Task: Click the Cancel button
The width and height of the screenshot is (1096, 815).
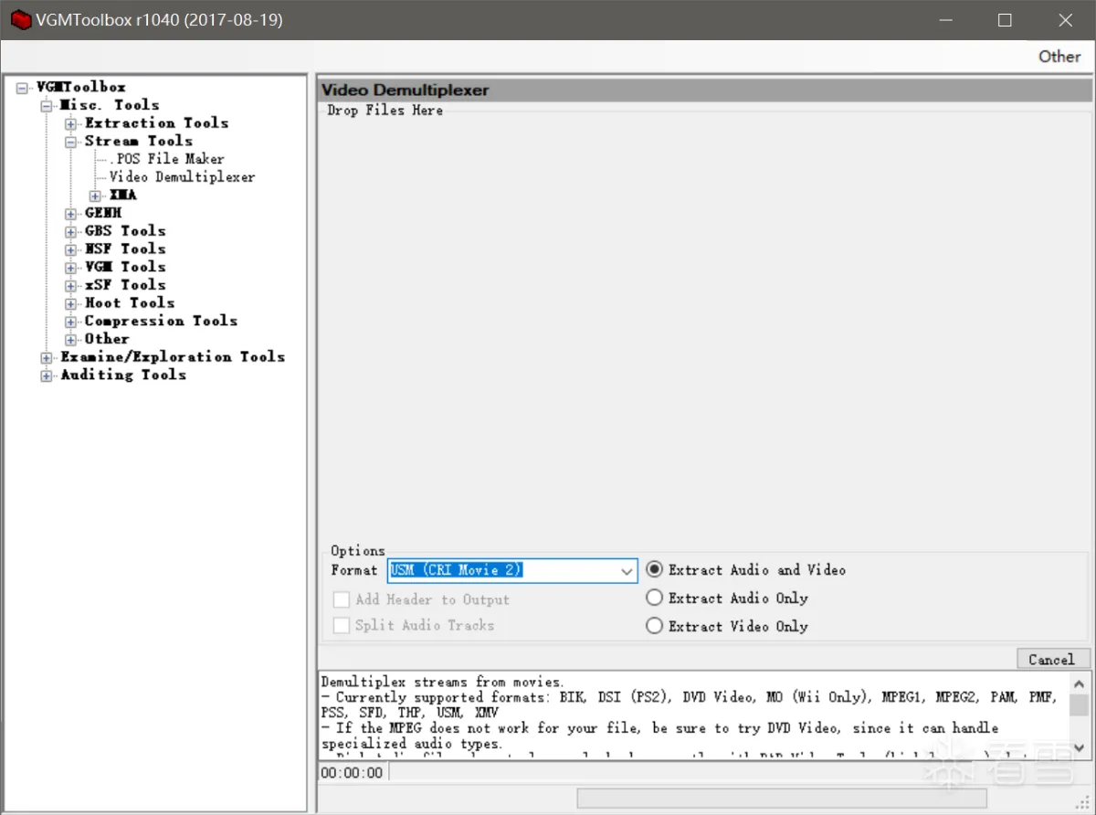Action: coord(1052,659)
